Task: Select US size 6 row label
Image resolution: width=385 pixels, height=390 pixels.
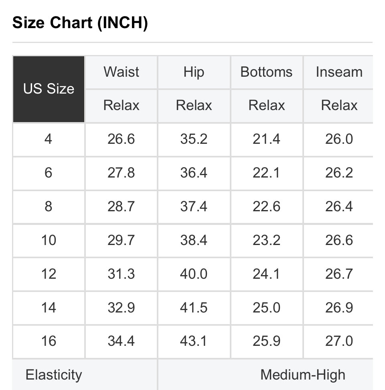Action: [x=49, y=173]
